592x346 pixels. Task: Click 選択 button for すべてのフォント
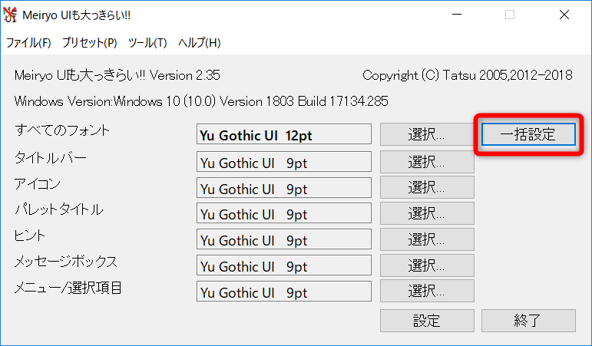pyautogui.click(x=427, y=135)
